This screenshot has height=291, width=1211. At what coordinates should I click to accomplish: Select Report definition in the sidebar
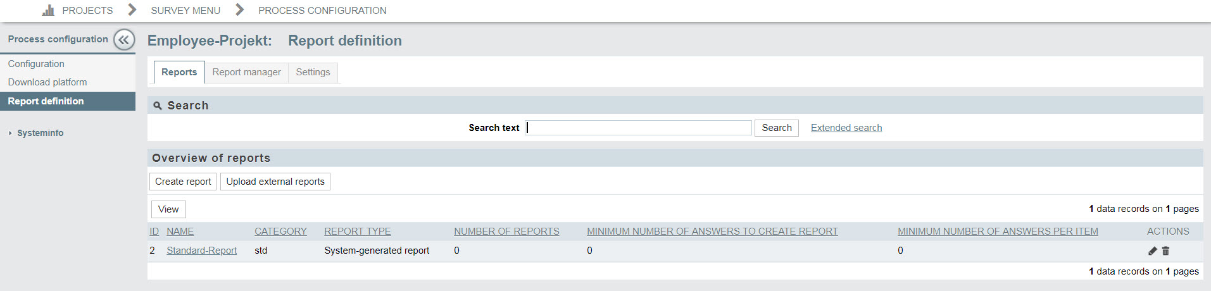coord(68,101)
